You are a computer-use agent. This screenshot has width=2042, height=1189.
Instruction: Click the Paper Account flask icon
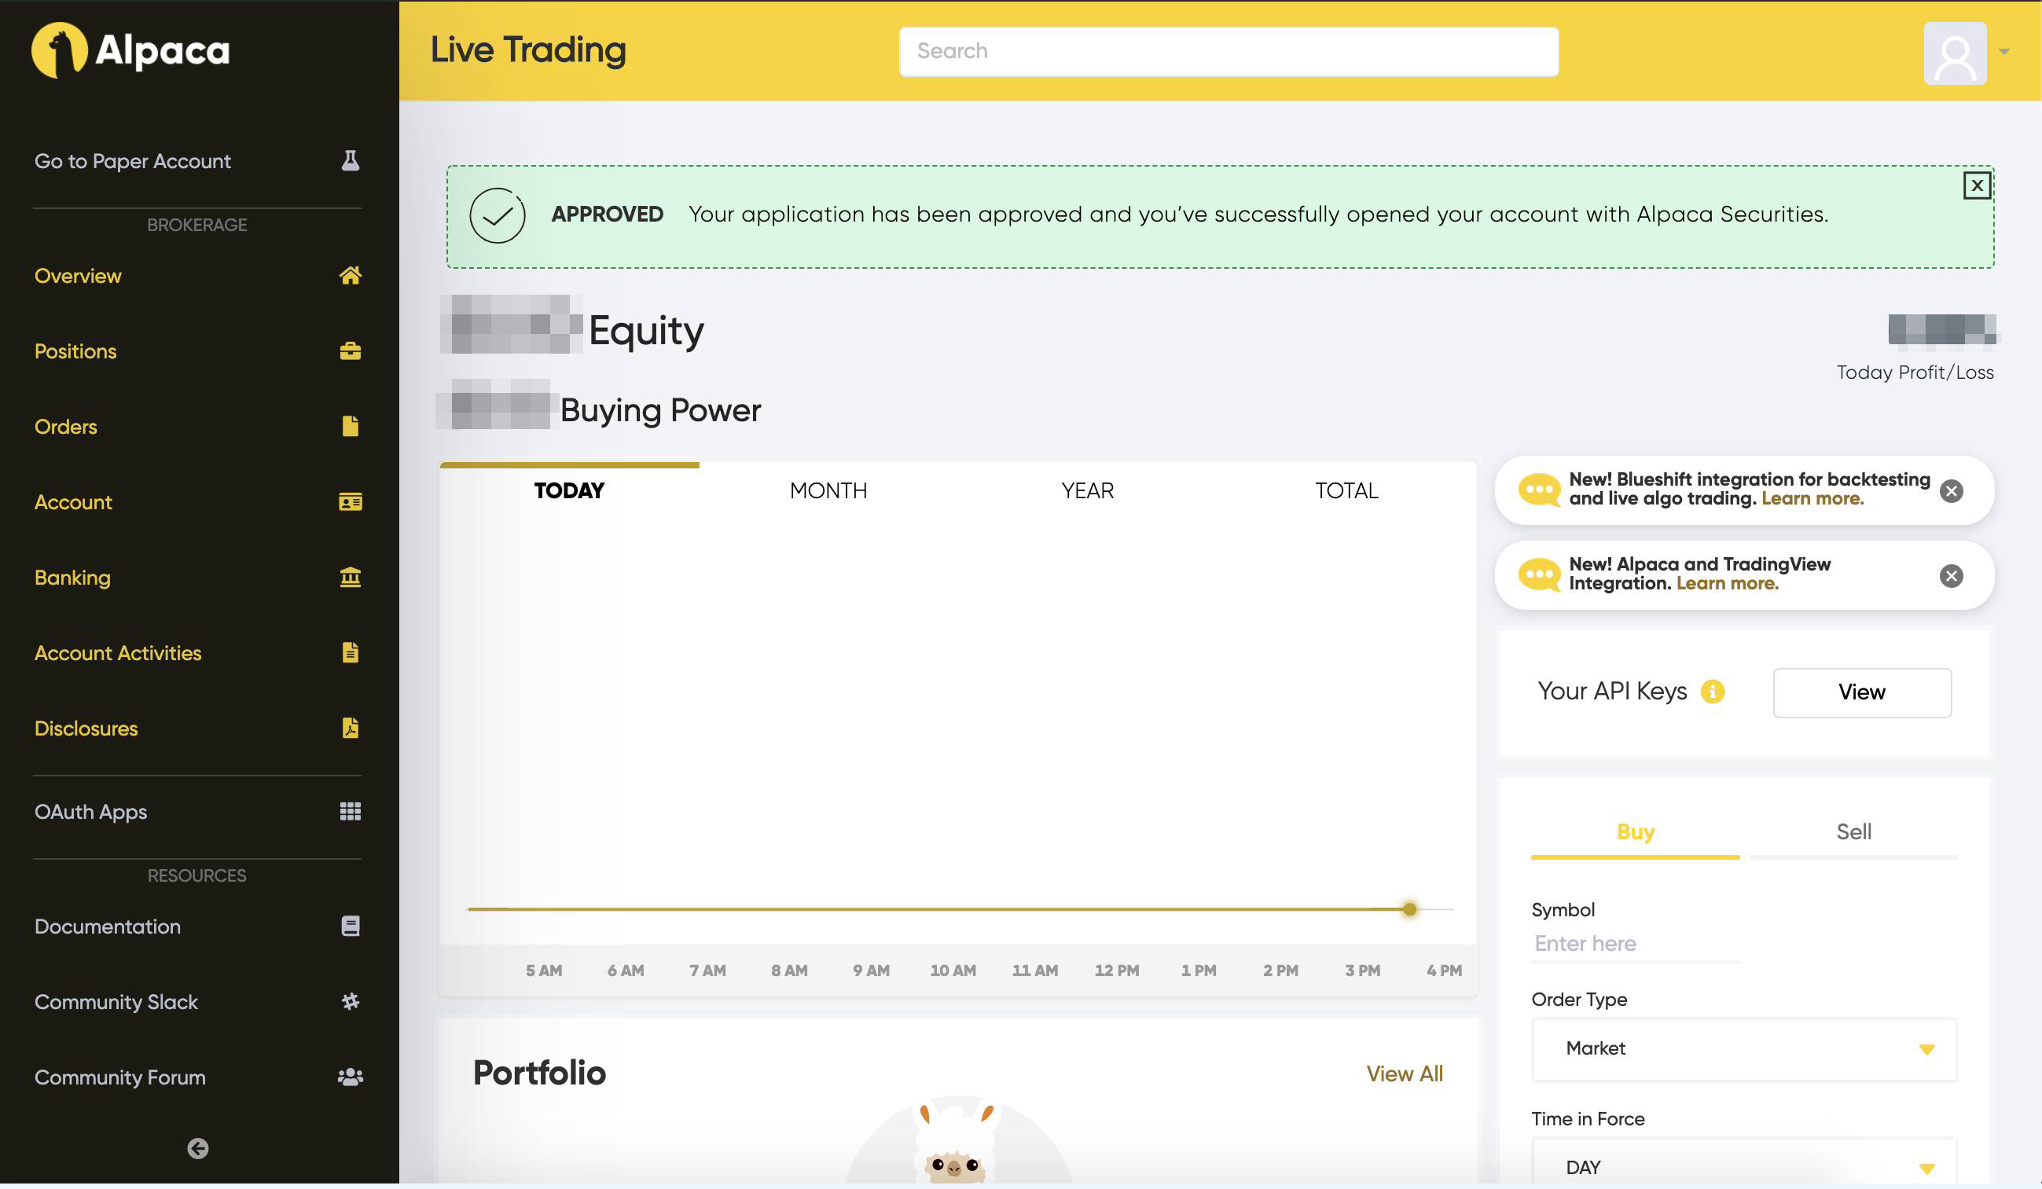[x=350, y=160]
